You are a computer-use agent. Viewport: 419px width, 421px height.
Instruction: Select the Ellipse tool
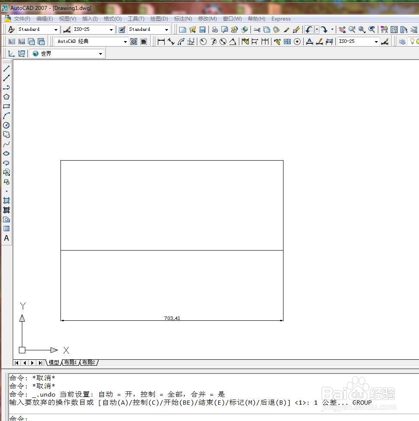[6, 153]
